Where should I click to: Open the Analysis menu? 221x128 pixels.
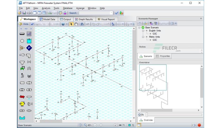coord(46,8)
